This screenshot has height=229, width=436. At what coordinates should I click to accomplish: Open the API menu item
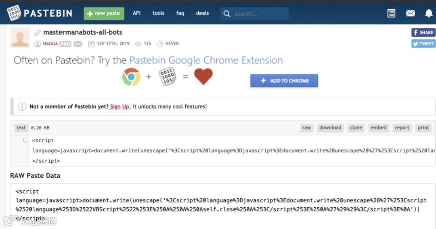(137, 13)
